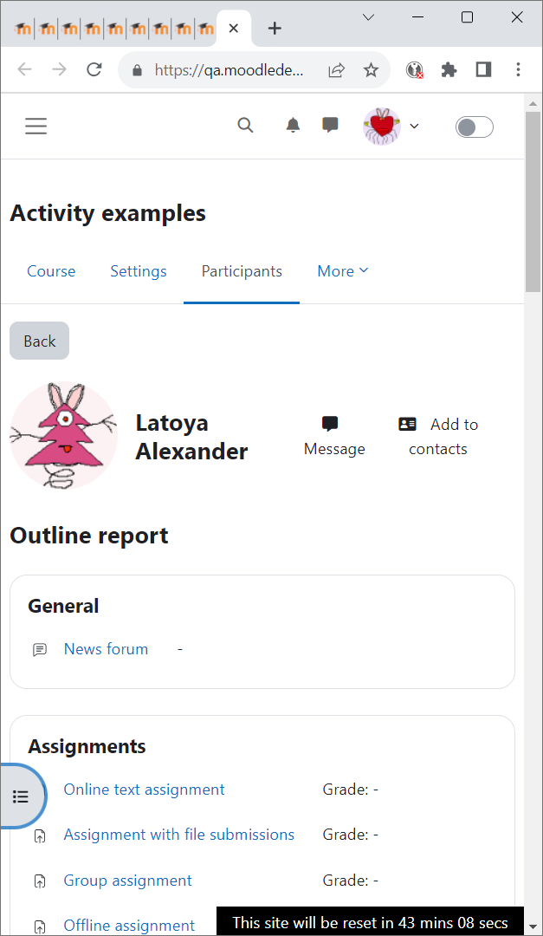Reload the current page
Image resolution: width=543 pixels, height=936 pixels.
pos(94,70)
